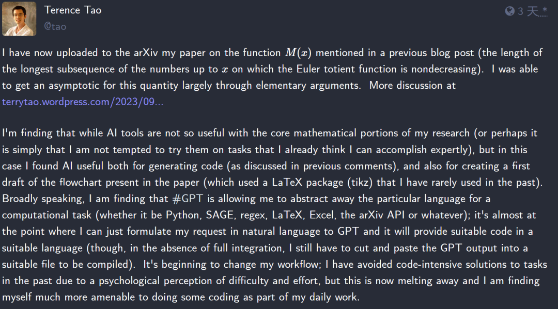Click the word 'SAGE,' in the post
Screen dimensions: 558x309
(220, 215)
